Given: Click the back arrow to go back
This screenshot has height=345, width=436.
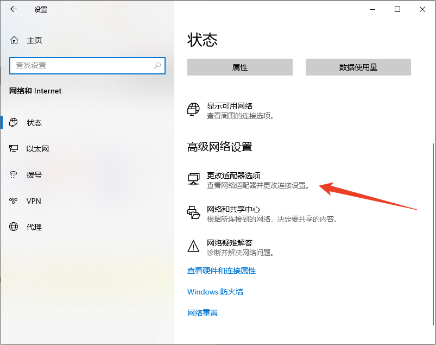Looking at the screenshot, I should coord(13,9).
